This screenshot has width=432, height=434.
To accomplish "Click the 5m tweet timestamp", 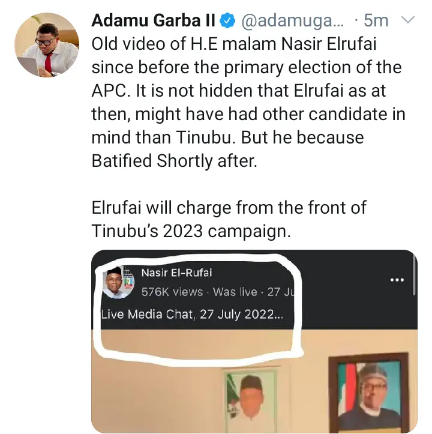I will coord(376,22).
